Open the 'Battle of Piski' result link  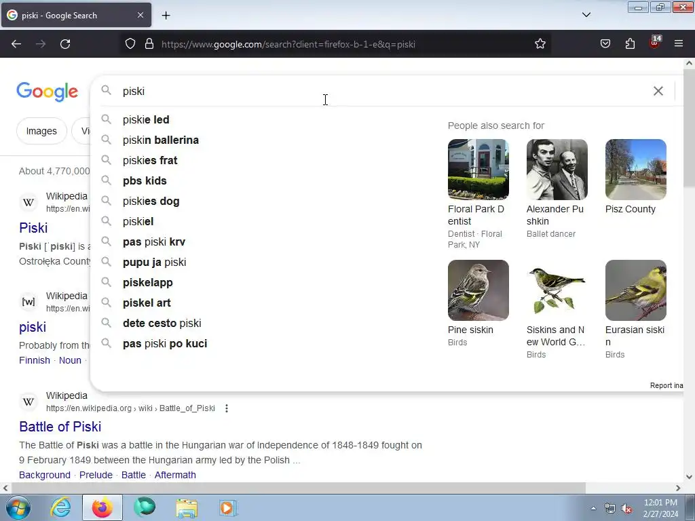(60, 426)
